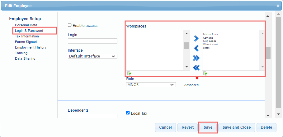Click the Login text field

pos(92,41)
